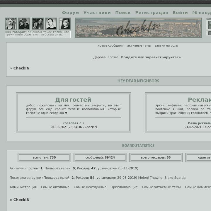Open Поиск in the navigation bar

(x=123, y=13)
